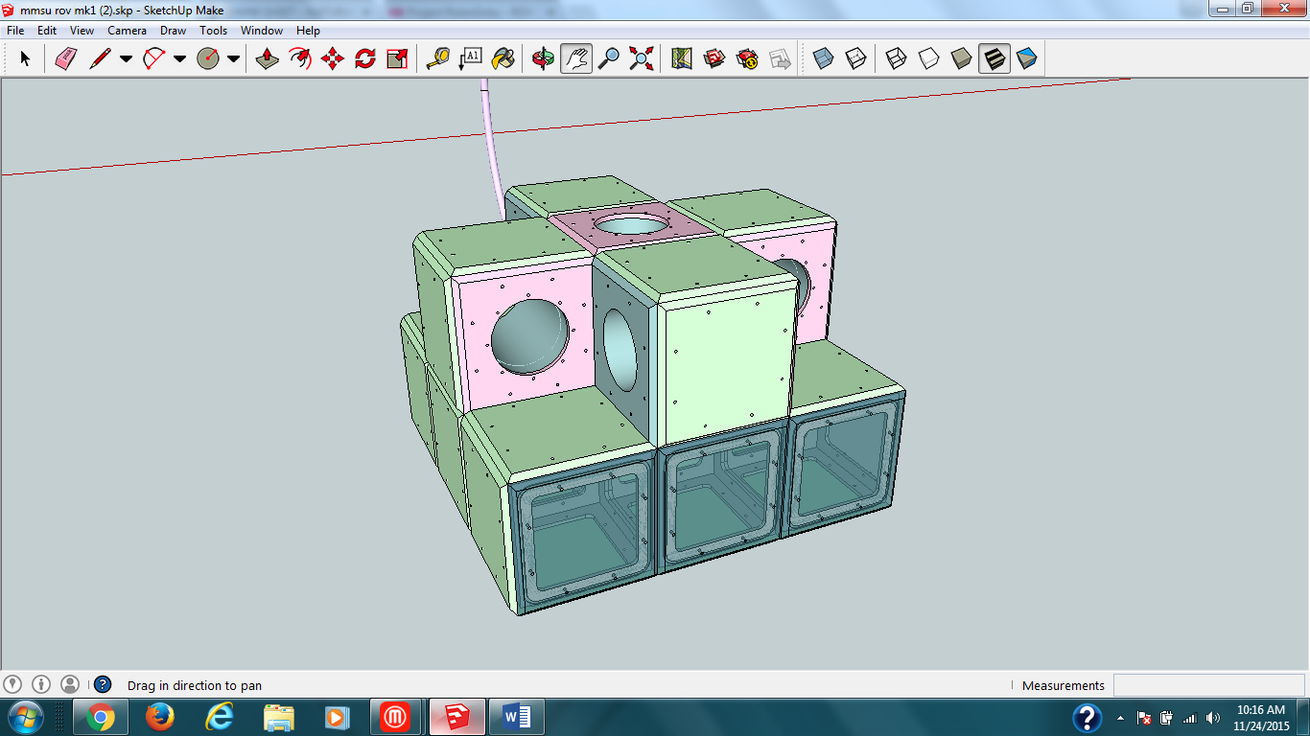Activate the Orbit camera tool

coord(544,59)
